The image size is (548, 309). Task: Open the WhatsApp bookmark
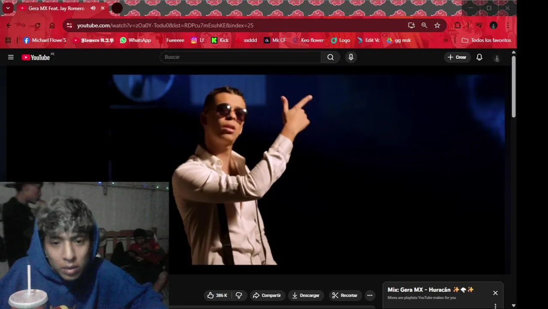point(135,40)
